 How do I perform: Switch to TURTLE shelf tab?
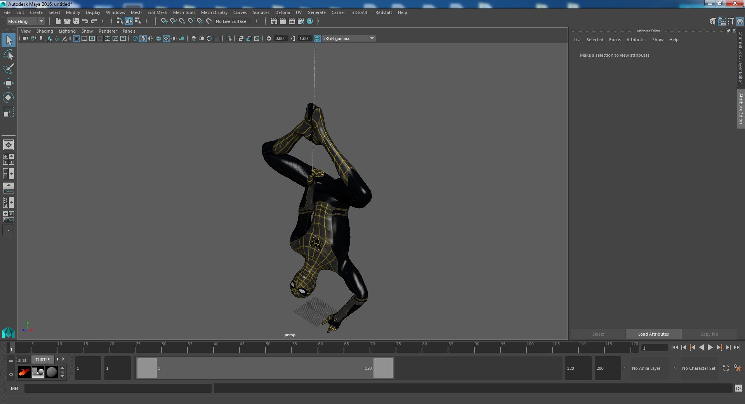43,360
